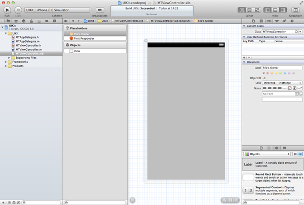
Task: Open the Organizer window
Action: click(295, 10)
